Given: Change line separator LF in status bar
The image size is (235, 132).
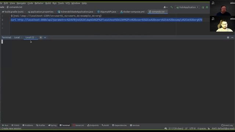Looking at the screenshot, I should (186, 128).
